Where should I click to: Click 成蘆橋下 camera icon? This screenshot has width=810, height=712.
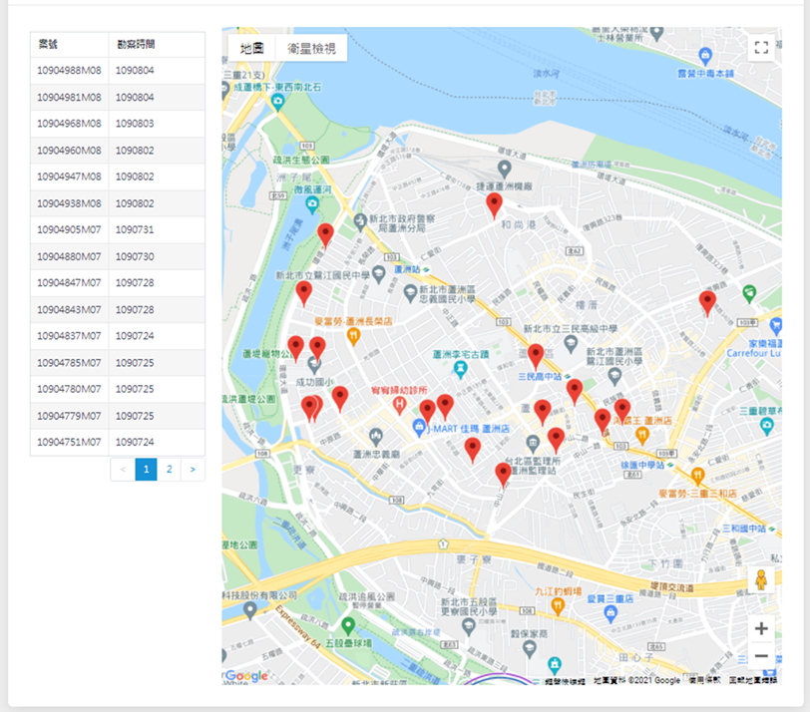click(278, 102)
